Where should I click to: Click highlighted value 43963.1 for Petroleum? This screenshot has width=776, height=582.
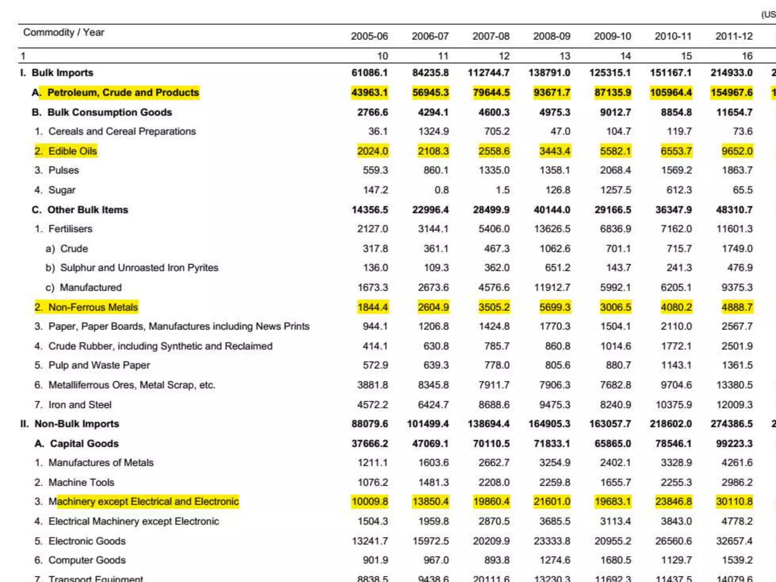click(x=369, y=93)
